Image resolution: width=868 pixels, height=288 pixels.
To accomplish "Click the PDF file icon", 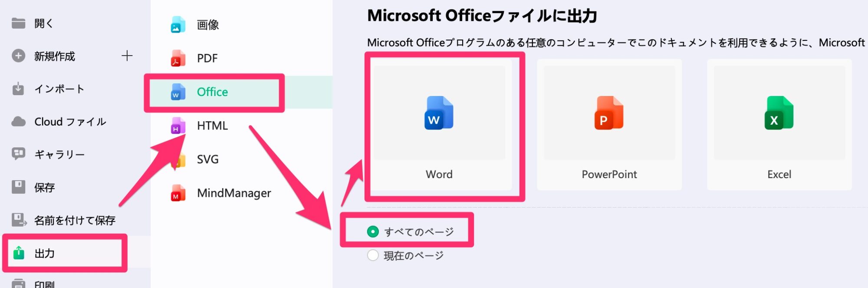I will 178,58.
